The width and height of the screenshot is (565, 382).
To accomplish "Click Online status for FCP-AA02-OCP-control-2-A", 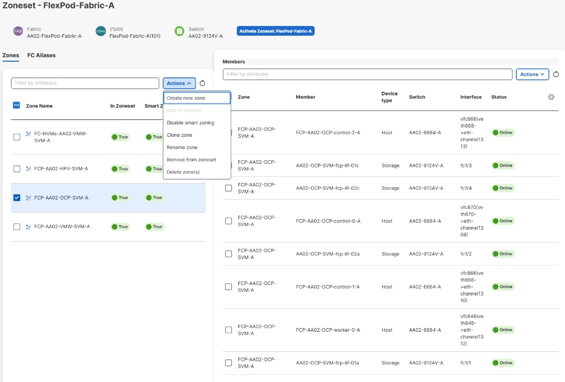I will click(x=503, y=133).
